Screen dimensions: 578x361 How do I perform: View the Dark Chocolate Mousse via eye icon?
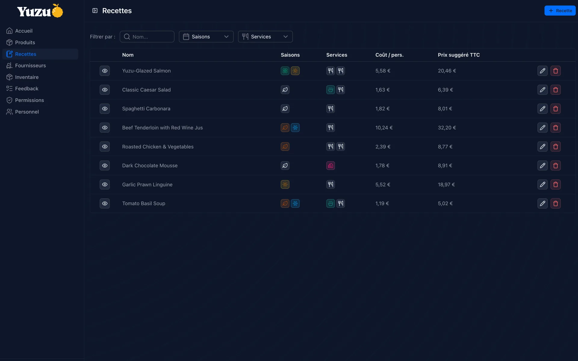point(105,165)
